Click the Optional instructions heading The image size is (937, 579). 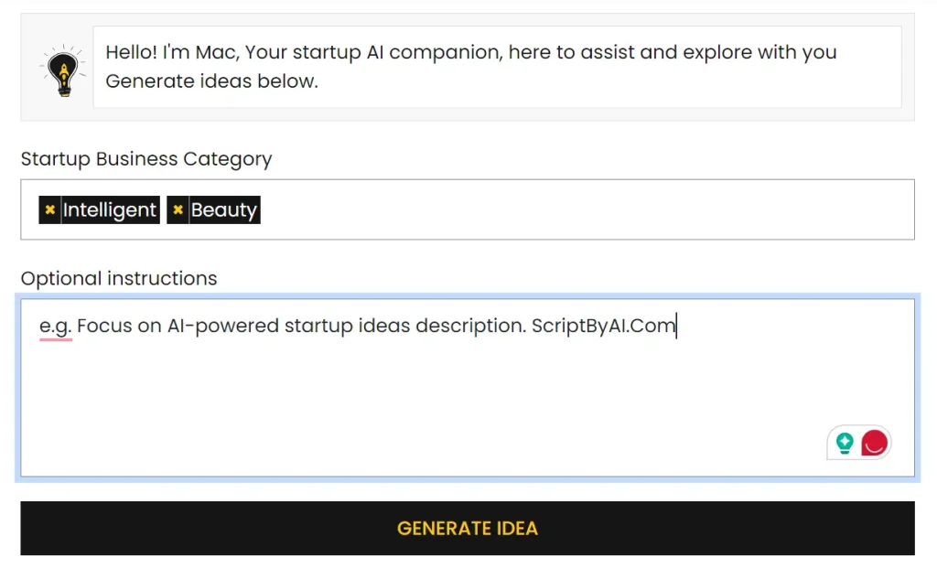tap(118, 278)
